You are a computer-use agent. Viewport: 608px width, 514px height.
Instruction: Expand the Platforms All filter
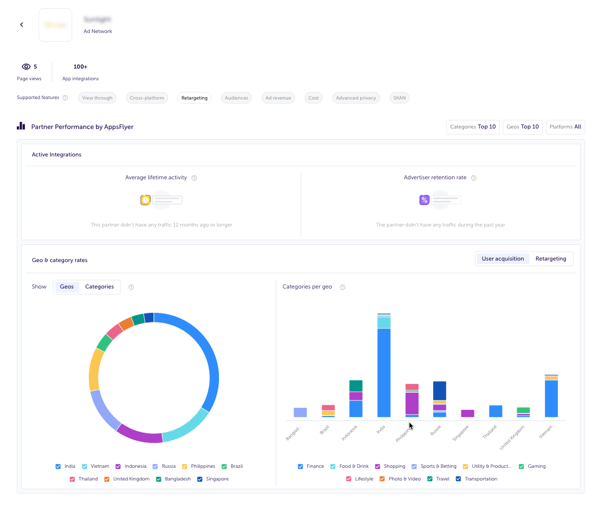point(565,127)
